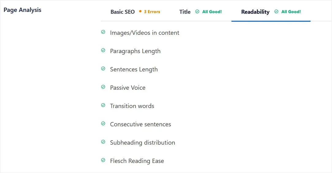
Task: Click the Subheading distribution check icon
Action: tap(103, 142)
